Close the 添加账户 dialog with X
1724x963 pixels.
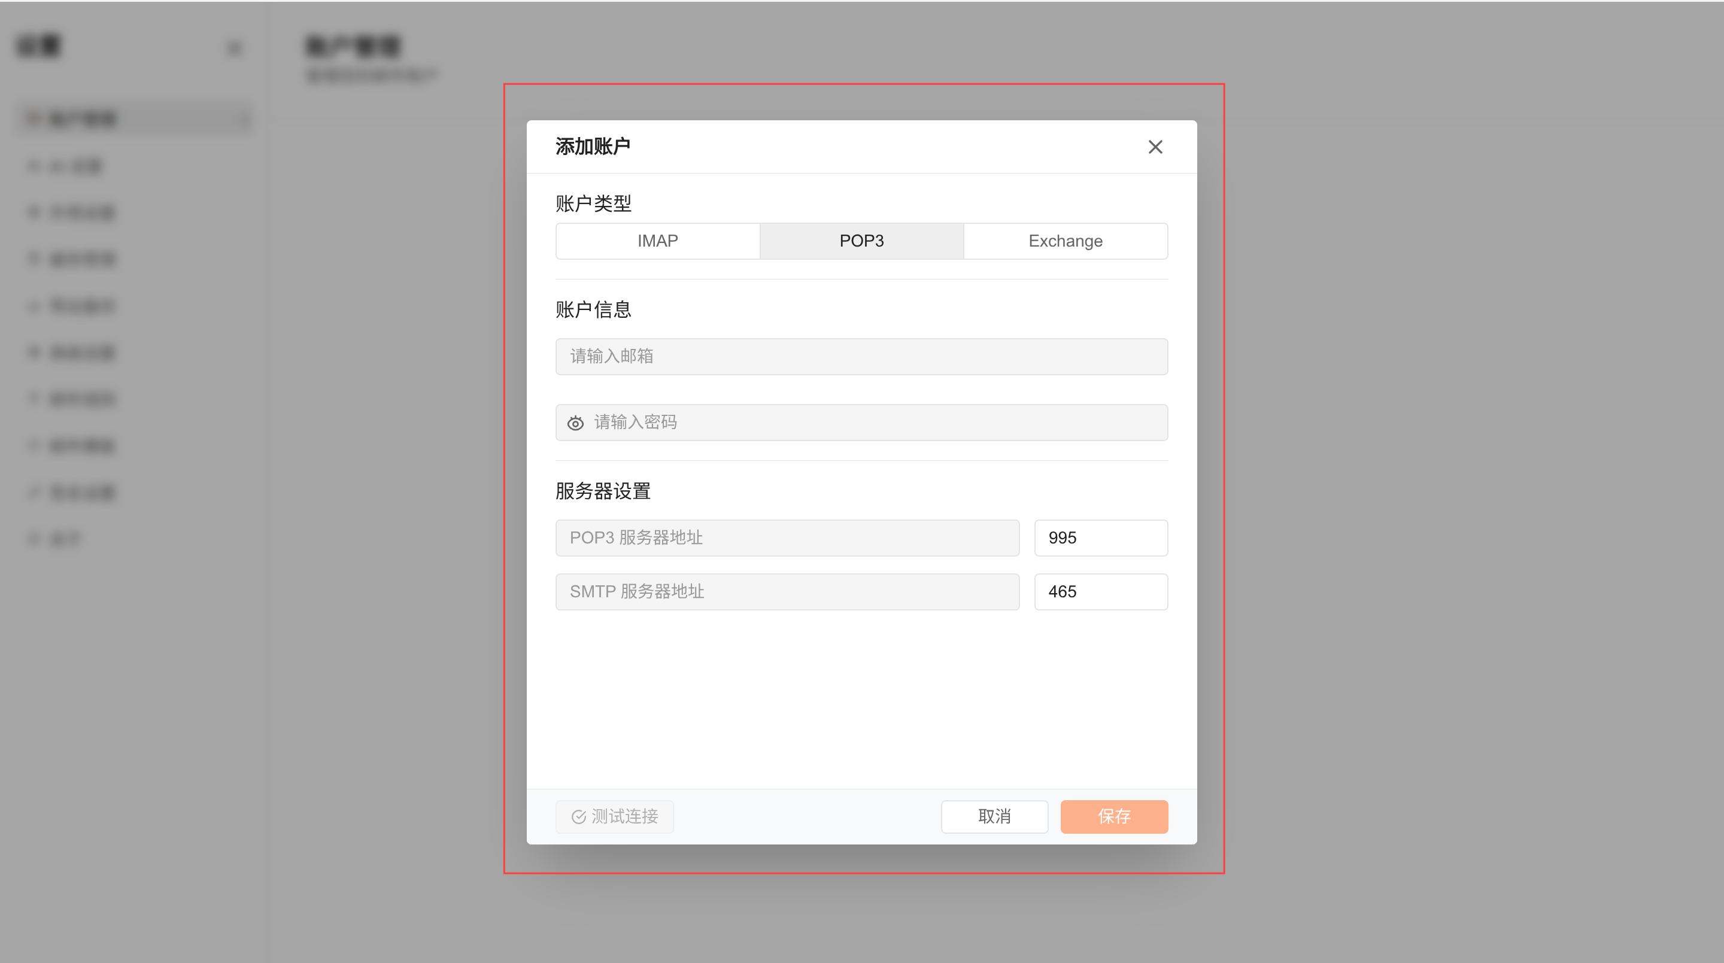click(1155, 147)
